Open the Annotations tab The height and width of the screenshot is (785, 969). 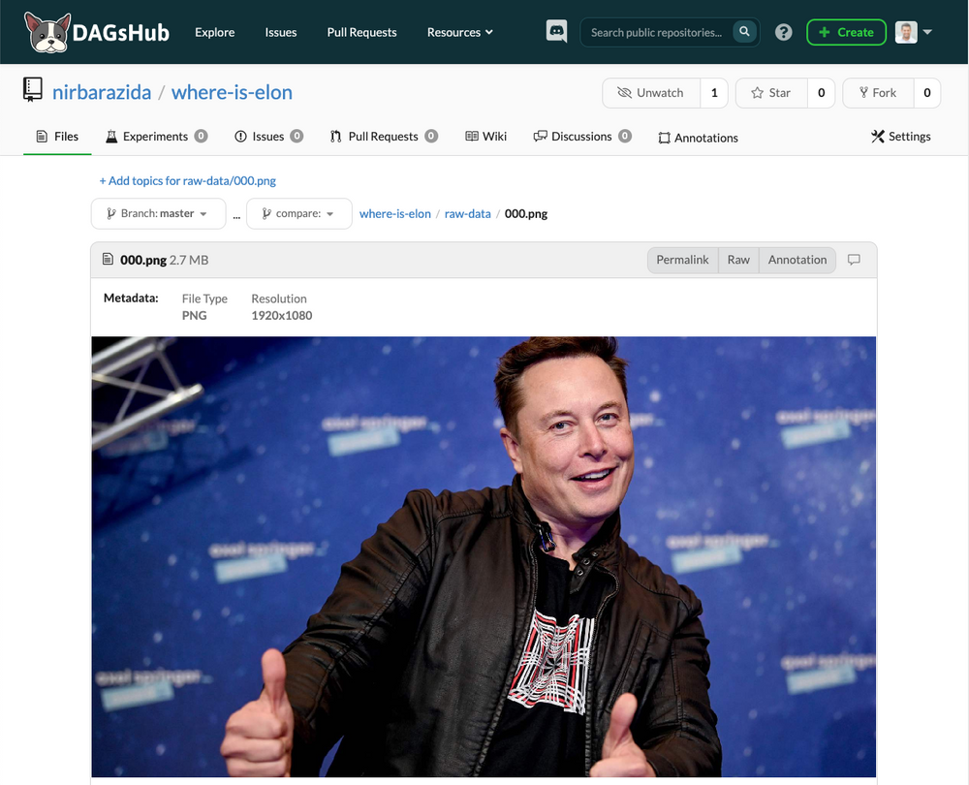(x=699, y=138)
